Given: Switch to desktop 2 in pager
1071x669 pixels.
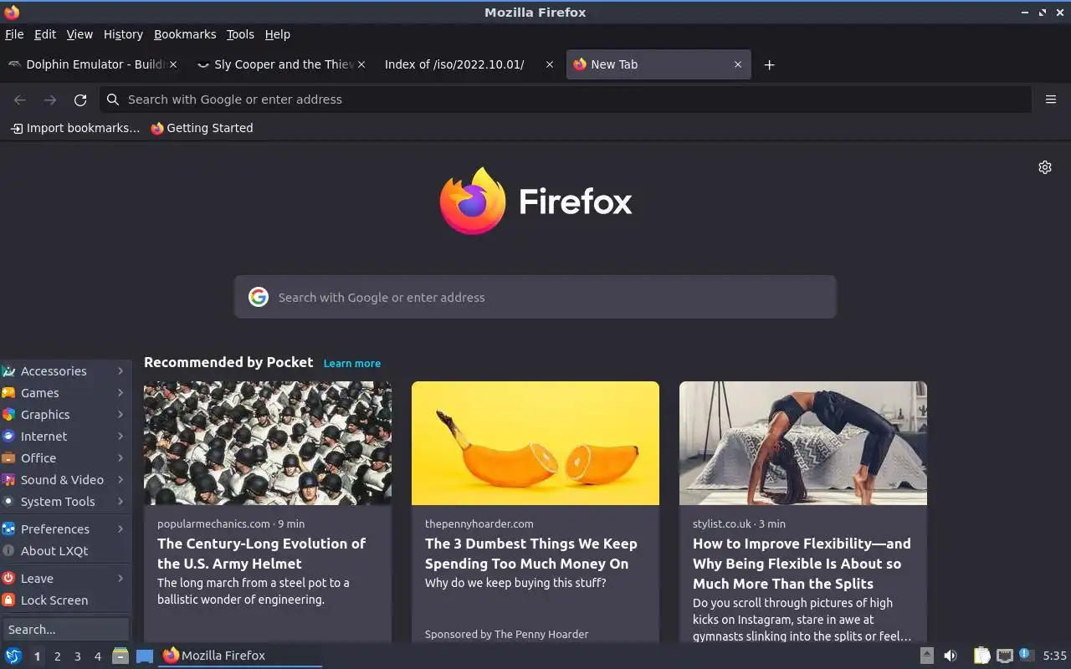Looking at the screenshot, I should pyautogui.click(x=57, y=656).
